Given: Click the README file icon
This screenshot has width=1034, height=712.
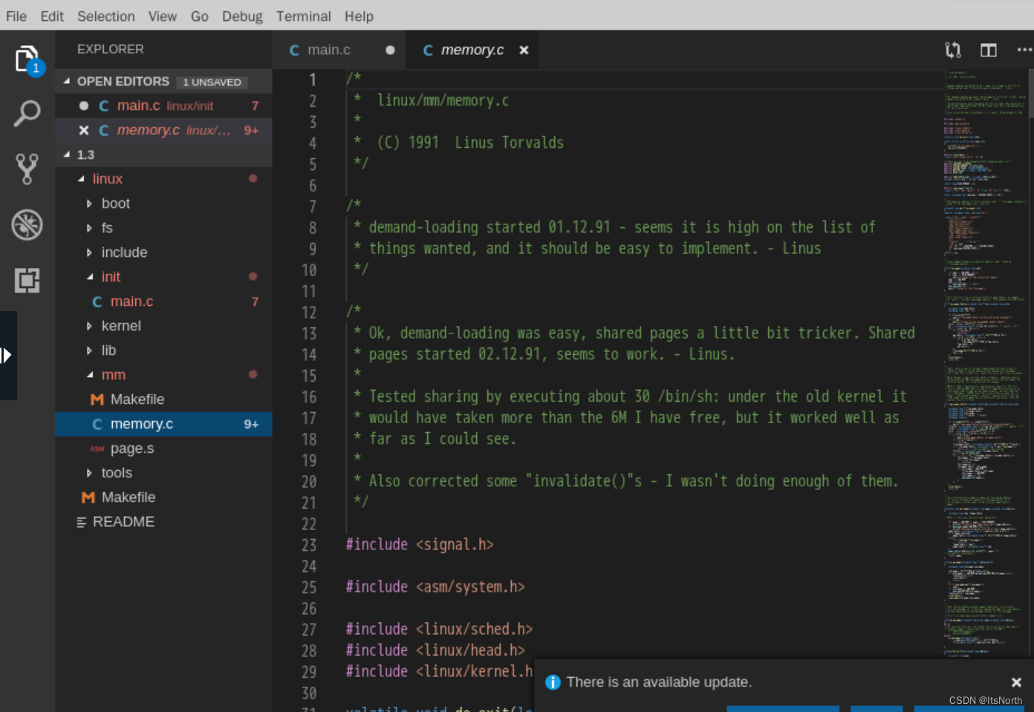Looking at the screenshot, I should pos(82,522).
